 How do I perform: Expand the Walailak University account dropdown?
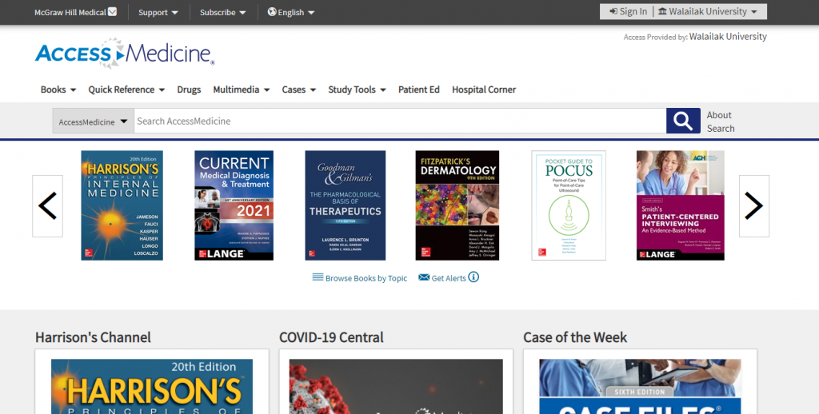(707, 11)
